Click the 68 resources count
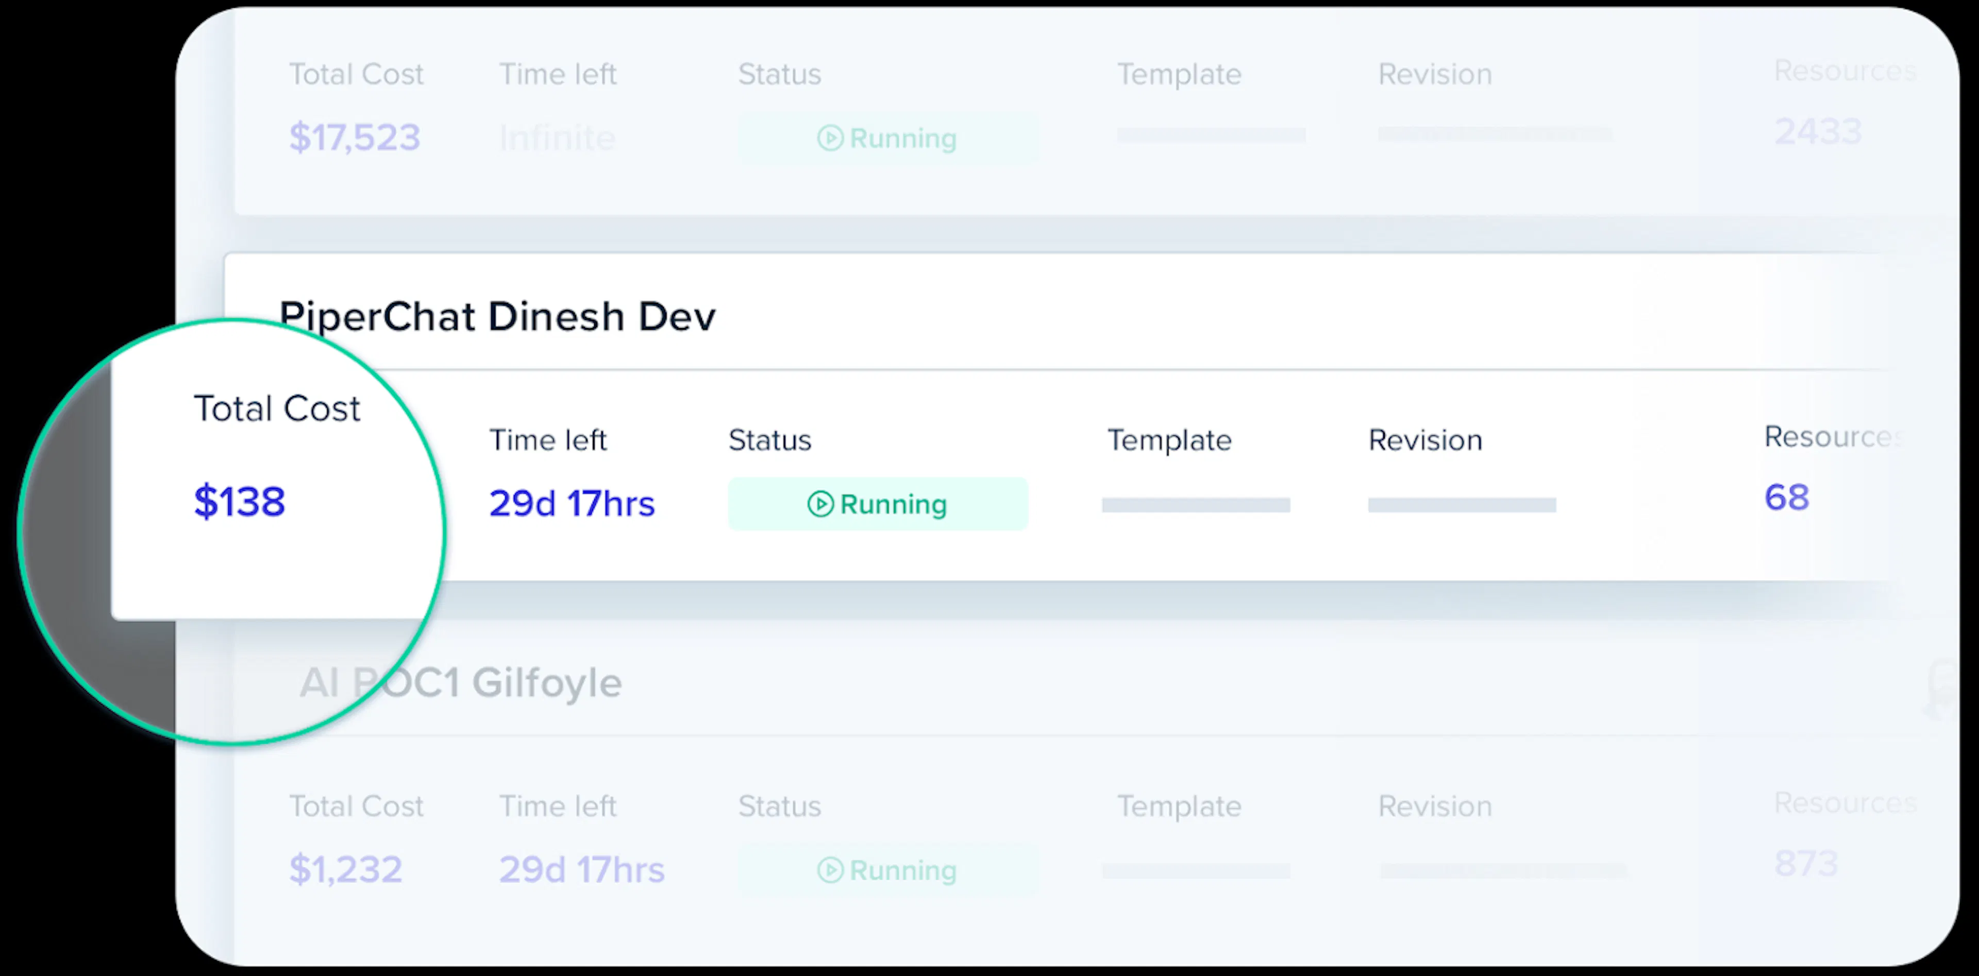The height and width of the screenshot is (976, 1979). [1787, 498]
